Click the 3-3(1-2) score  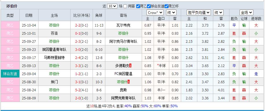82,66
